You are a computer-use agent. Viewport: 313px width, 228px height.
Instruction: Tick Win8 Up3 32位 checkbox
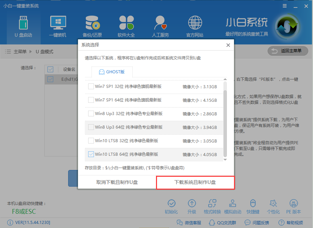tap(91, 114)
